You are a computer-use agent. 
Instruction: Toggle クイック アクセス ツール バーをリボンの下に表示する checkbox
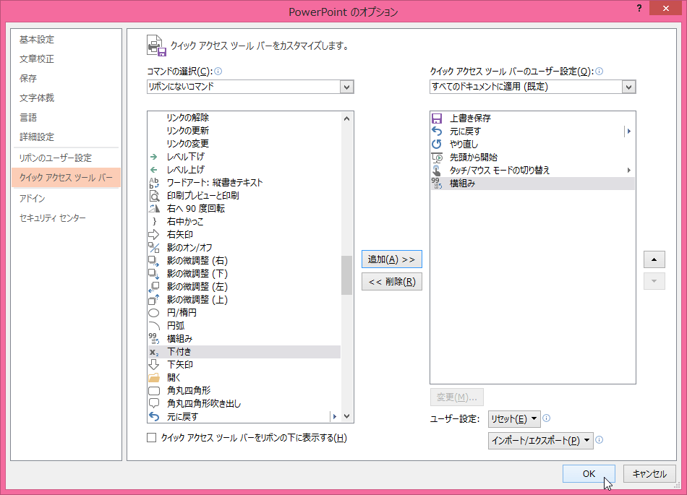tap(152, 438)
